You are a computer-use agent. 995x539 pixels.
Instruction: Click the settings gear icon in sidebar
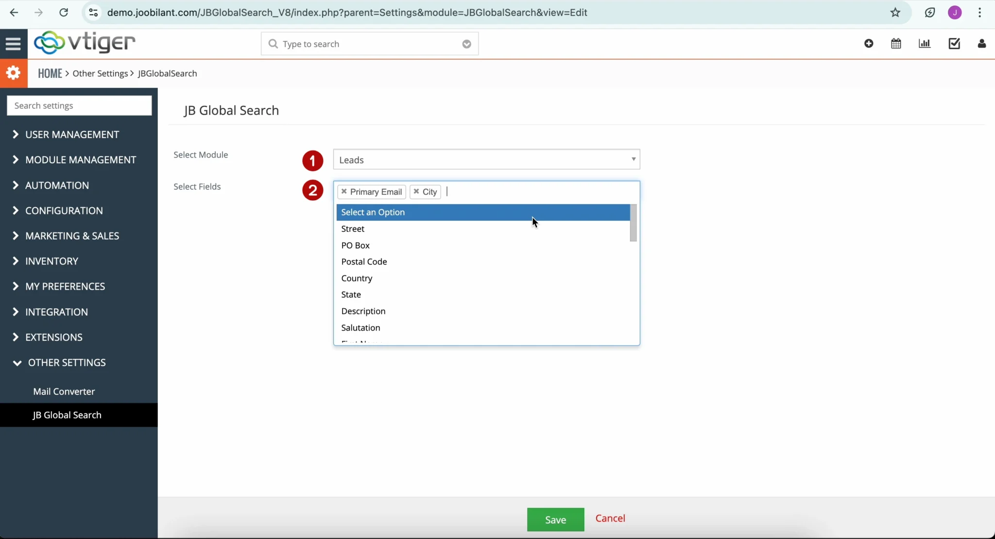(14, 72)
